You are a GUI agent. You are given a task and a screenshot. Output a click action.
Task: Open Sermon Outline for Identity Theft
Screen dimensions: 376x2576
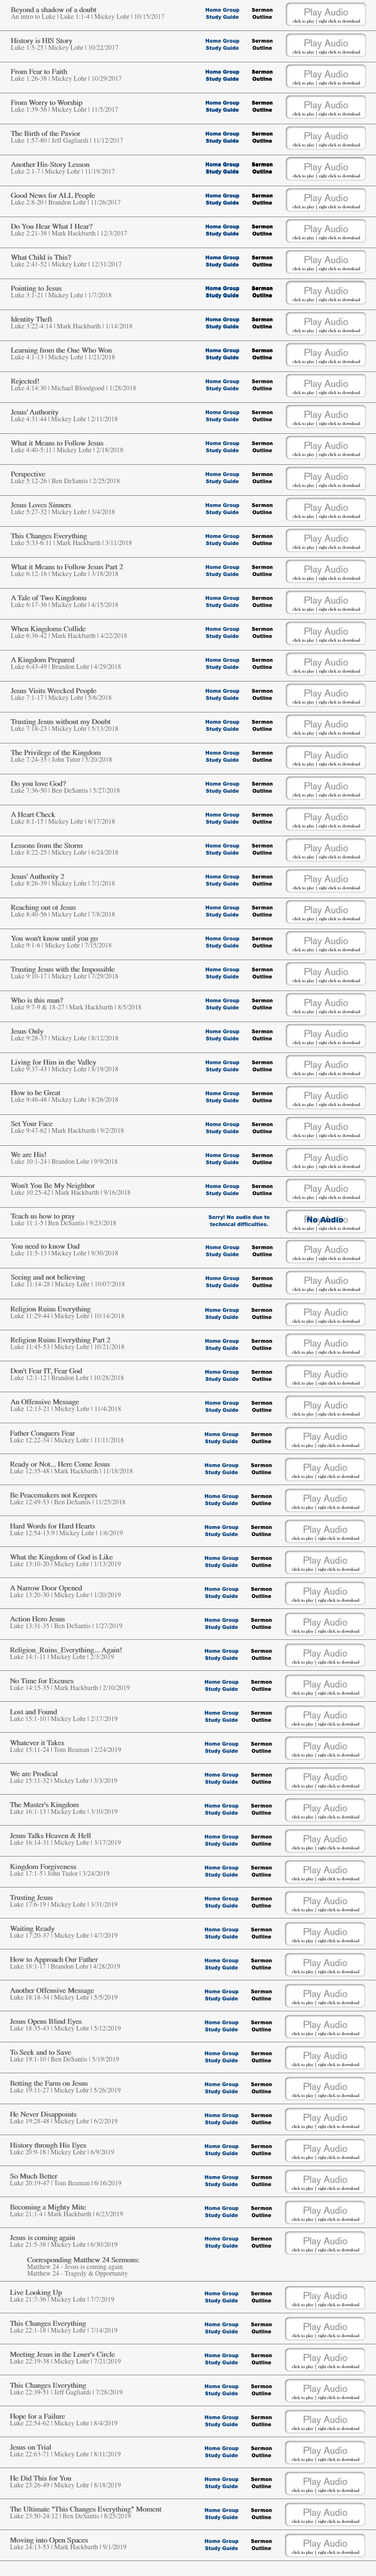click(261, 323)
